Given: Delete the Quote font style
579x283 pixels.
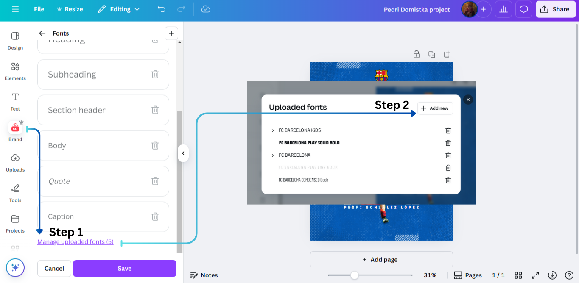Looking at the screenshot, I should (155, 181).
